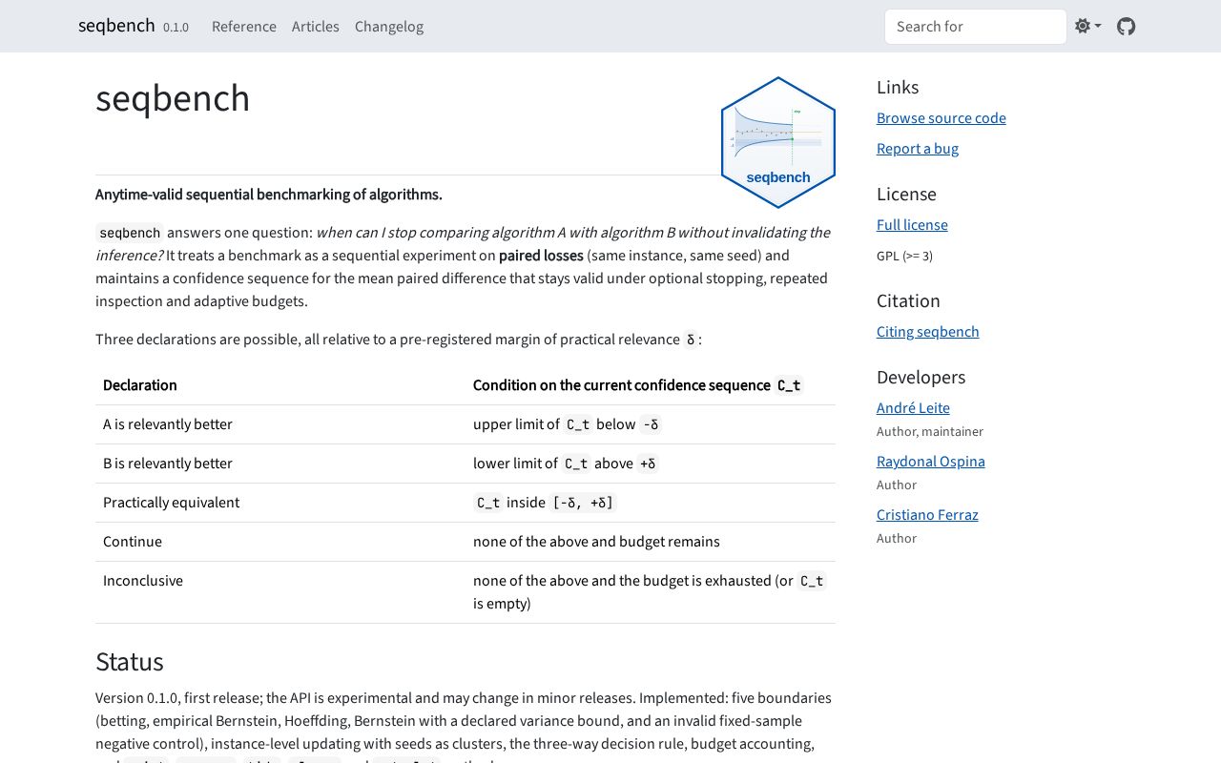
Task: Click the seqbench hexagon logo
Action: 778,142
